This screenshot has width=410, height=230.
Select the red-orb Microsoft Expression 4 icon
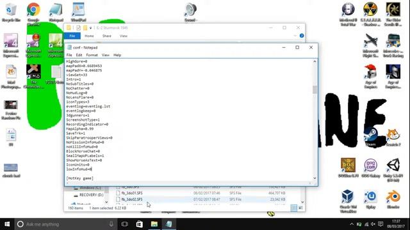point(33,45)
